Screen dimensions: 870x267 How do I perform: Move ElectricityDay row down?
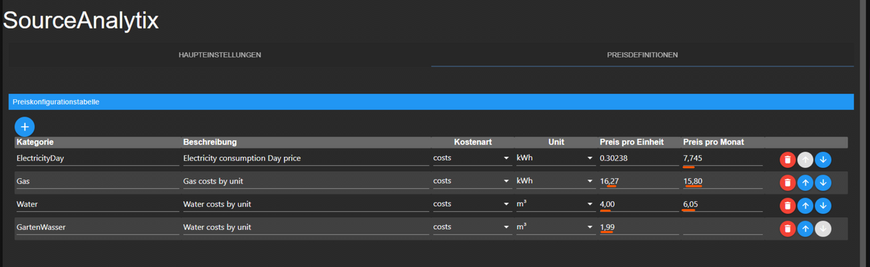coord(823,160)
